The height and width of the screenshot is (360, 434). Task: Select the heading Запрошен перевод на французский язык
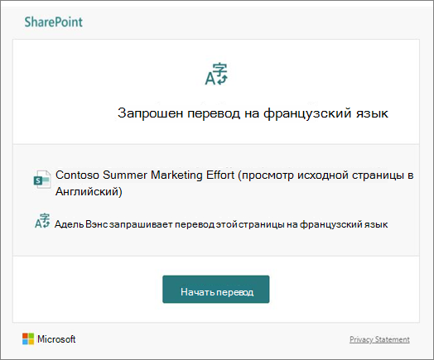[253, 113]
